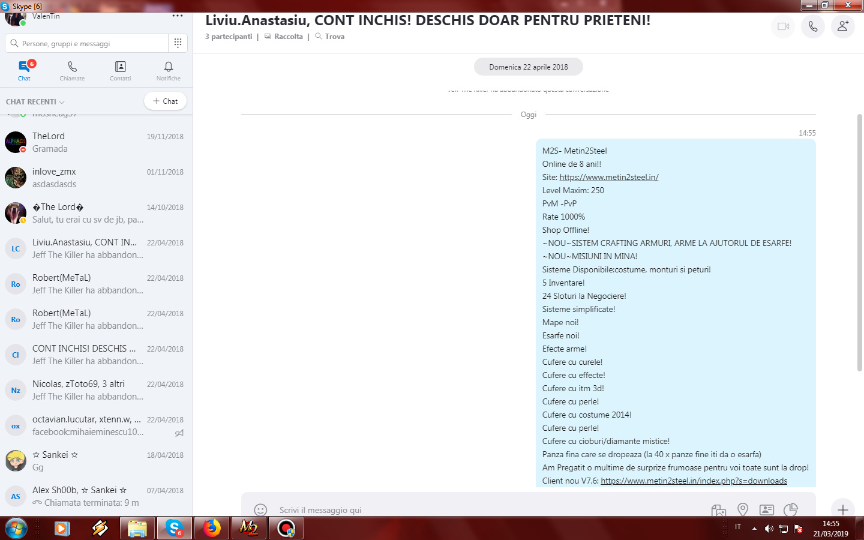The image size is (864, 540).
Task: Click the Skype taskbar button
Action: pos(175,529)
